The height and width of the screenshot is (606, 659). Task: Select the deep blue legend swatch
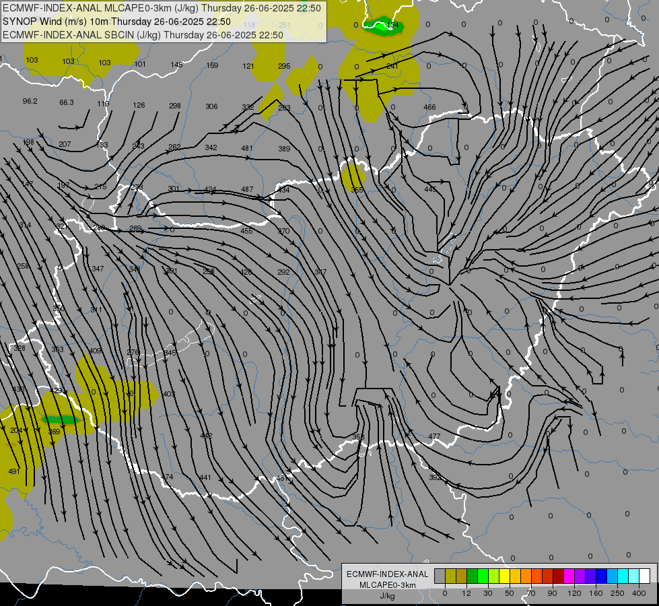coord(602,576)
